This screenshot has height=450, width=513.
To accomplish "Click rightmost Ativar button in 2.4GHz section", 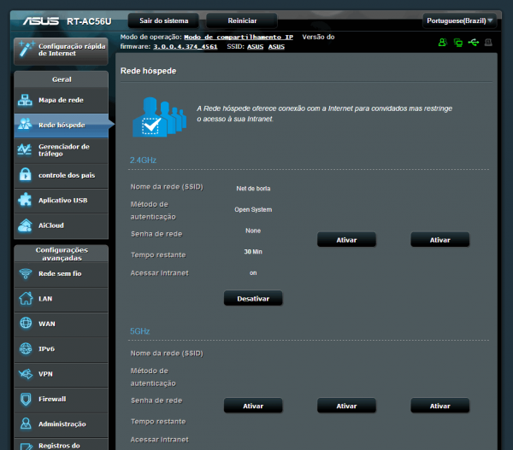I will pyautogui.click(x=440, y=240).
